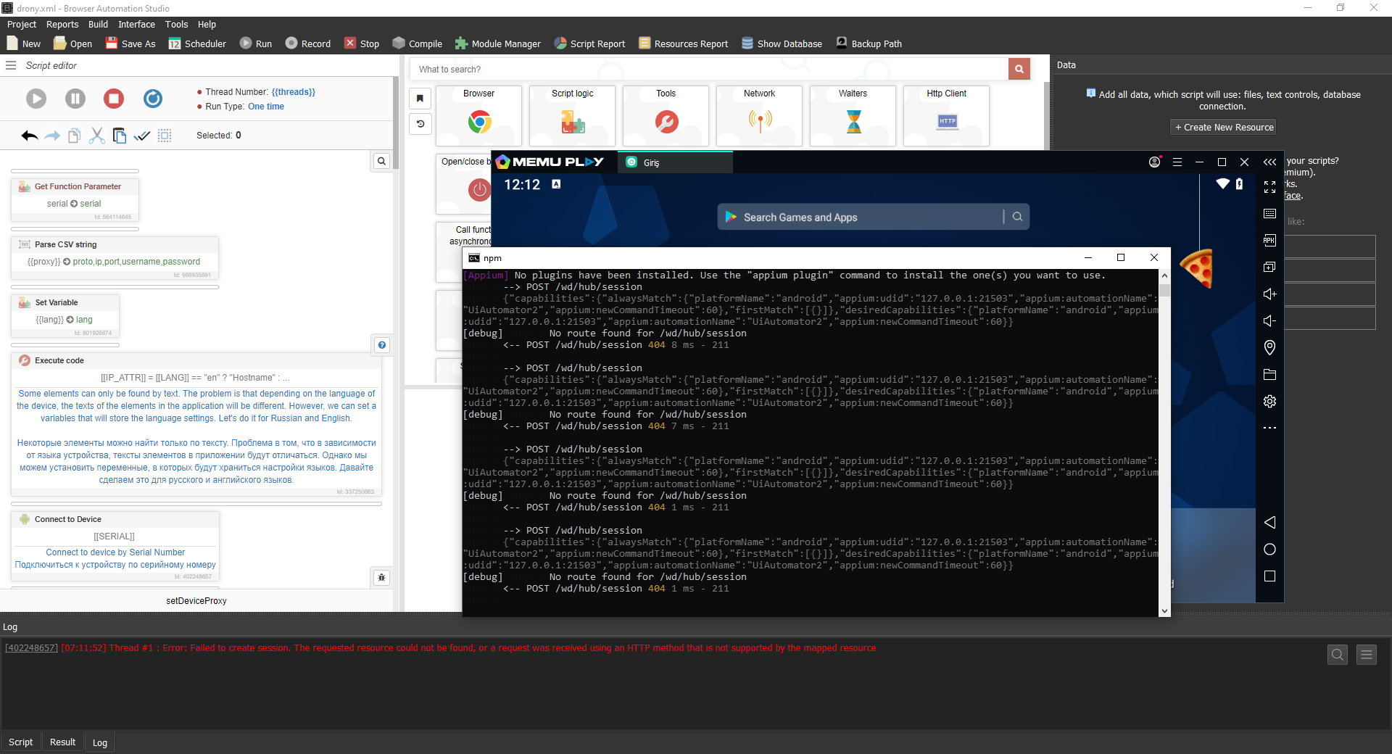Click the Restart script icon
The width and height of the screenshot is (1392, 754).
tap(152, 99)
